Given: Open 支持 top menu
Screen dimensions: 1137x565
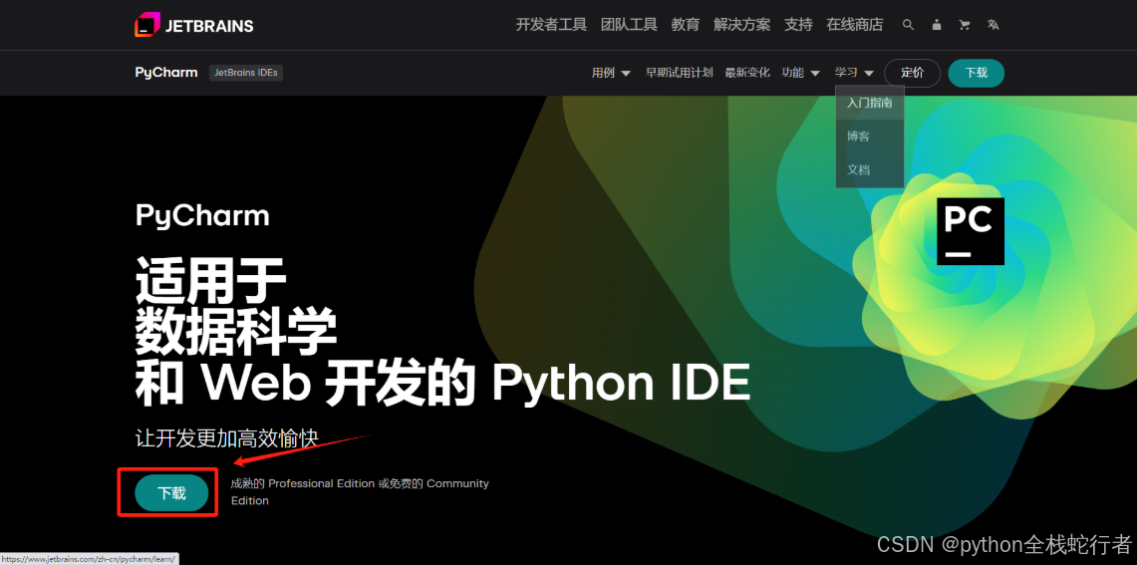Looking at the screenshot, I should pos(798,25).
